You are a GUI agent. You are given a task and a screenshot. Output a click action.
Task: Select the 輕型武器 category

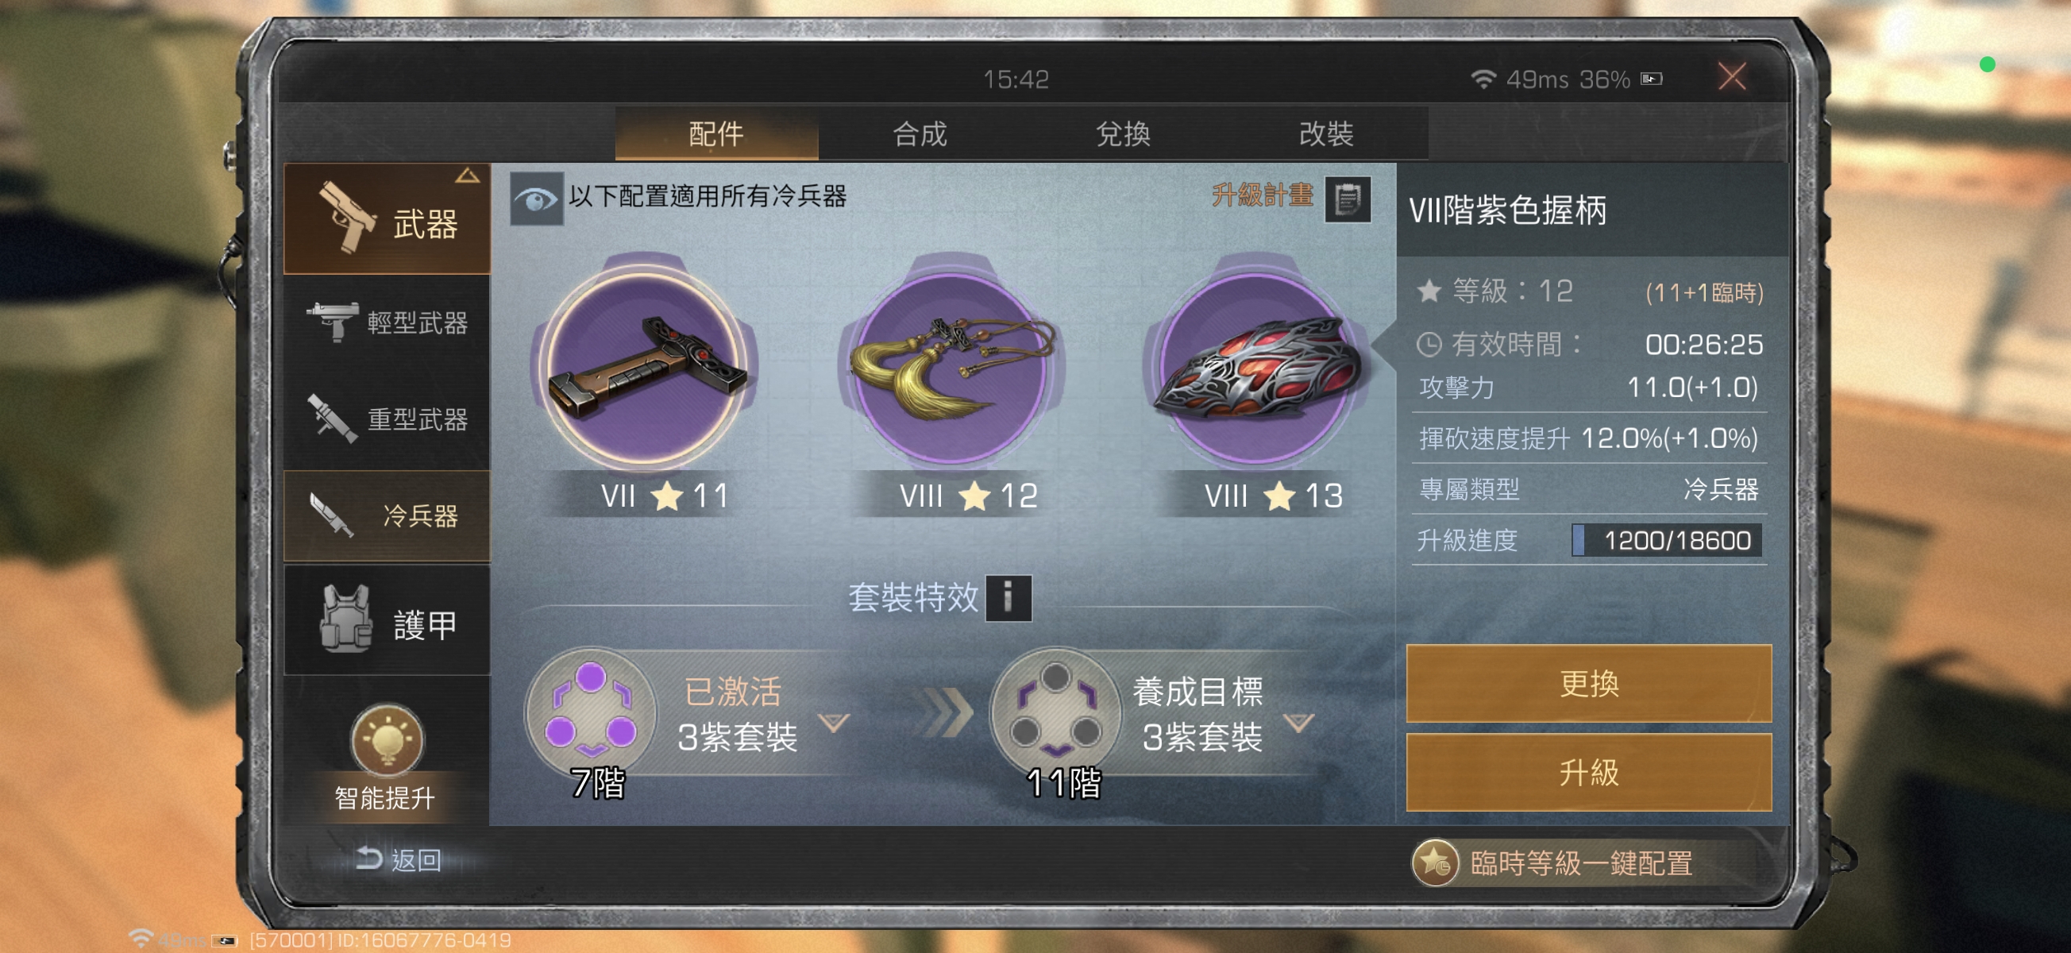point(388,322)
